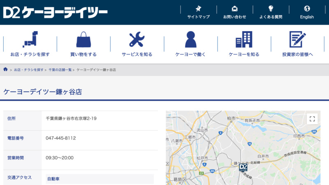Click the person silhouette careers icon
Viewport: 329px width, 185px height.
pos(190,39)
